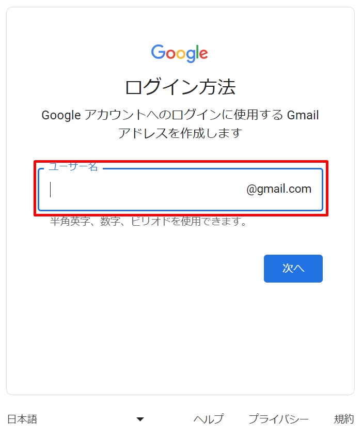Screen dimensions: 362x436
Task: Open the 日本語 language selector
Action: click(75, 419)
